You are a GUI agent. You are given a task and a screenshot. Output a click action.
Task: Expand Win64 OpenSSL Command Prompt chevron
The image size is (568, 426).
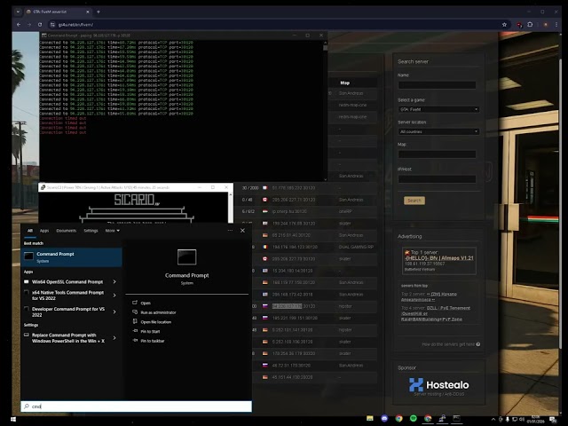coord(114,282)
